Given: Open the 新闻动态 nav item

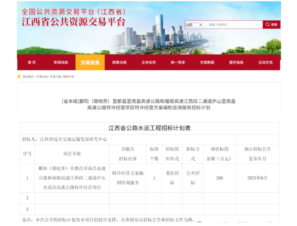Looking at the screenshot, I should [61, 62].
